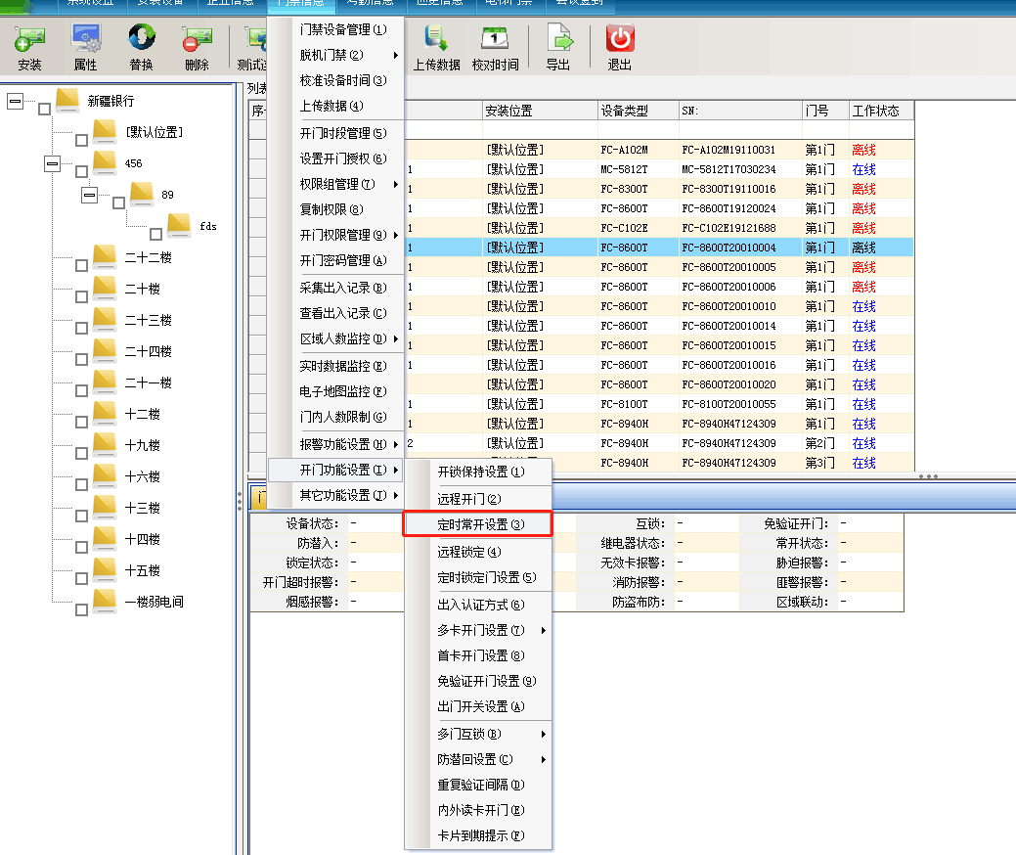
Task: Open the 属性 (Properties) toolbar icon
Action: tap(86, 46)
